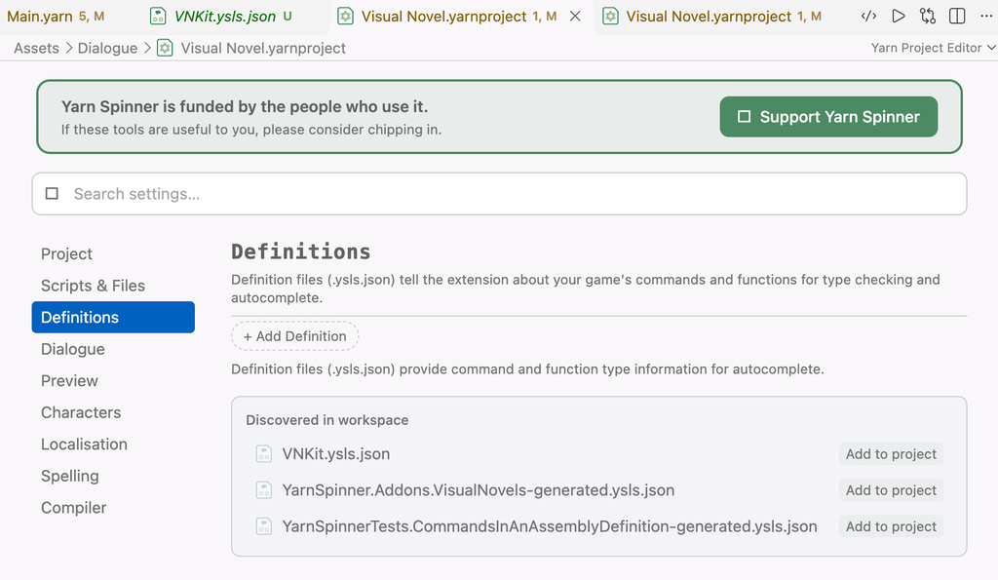Click the breadcrumb yarnproject file icon
Image resolution: width=998 pixels, height=580 pixels.
coord(165,48)
